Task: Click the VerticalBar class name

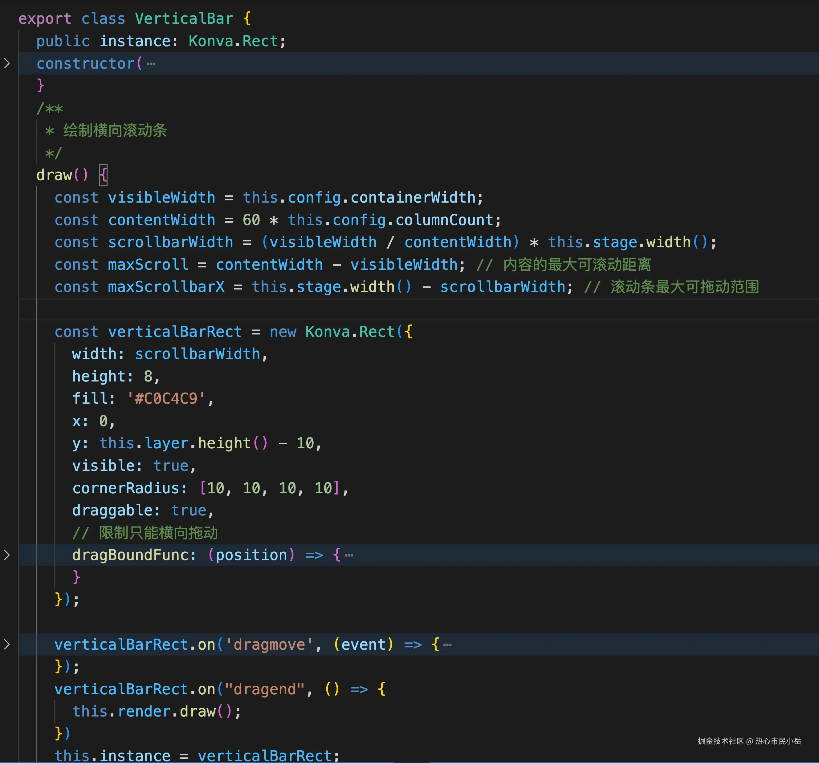Action: [x=184, y=19]
